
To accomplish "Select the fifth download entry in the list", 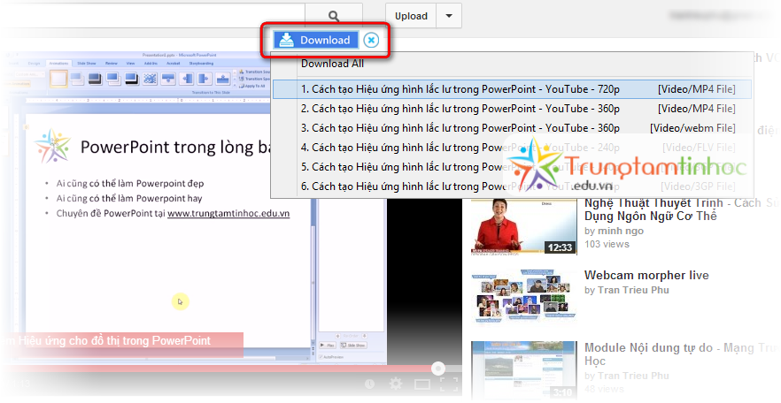I will [512, 167].
